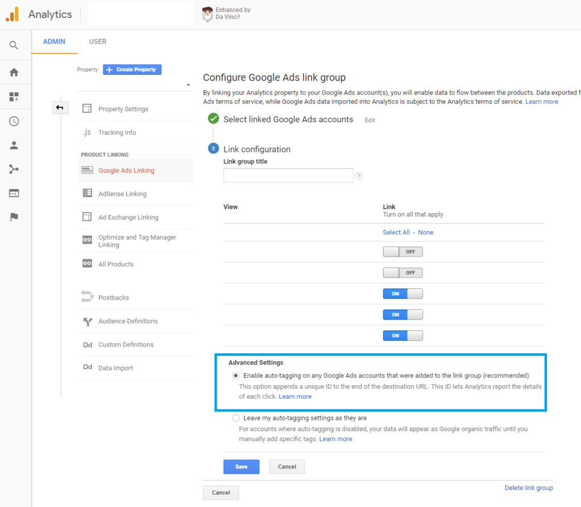Open Customization dashboards icon in sidebar
Screen dimensions: 581x507
14,97
